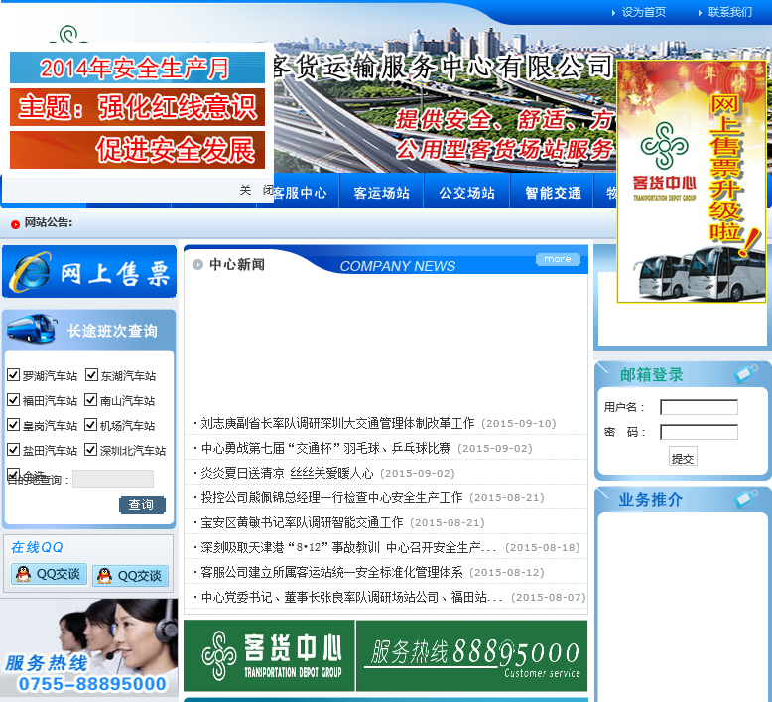Click the 在线QQ heading text

point(37,547)
